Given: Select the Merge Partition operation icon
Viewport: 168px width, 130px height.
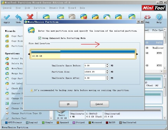Looking at the screenshot, I should (7, 74).
